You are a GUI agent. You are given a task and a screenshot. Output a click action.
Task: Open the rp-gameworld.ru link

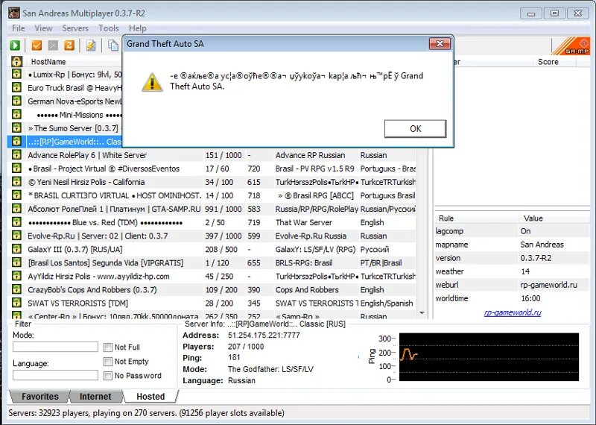[x=513, y=312]
